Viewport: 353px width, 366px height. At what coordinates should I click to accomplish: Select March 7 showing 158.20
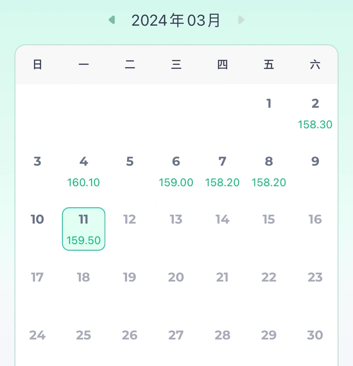click(222, 172)
